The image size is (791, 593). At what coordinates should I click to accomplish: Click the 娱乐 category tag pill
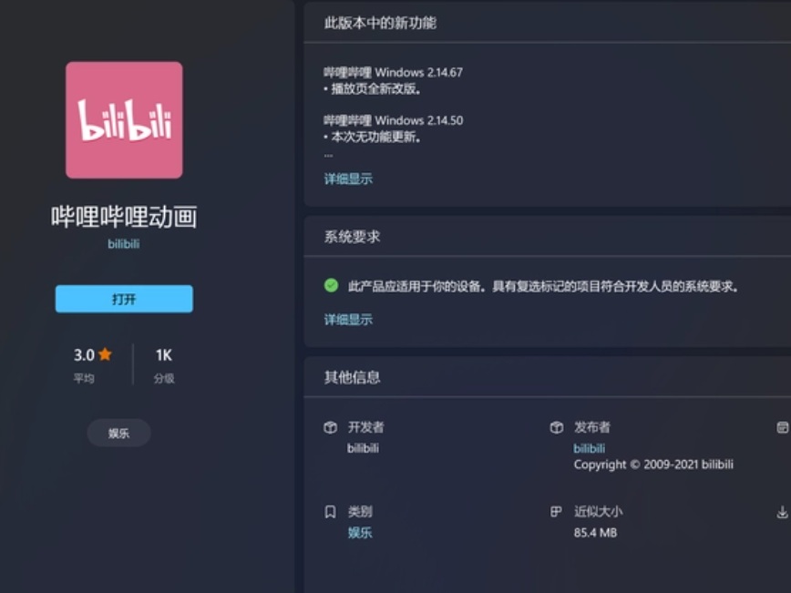119,434
